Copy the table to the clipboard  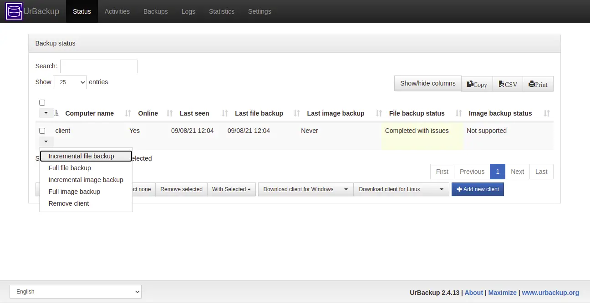point(477,84)
